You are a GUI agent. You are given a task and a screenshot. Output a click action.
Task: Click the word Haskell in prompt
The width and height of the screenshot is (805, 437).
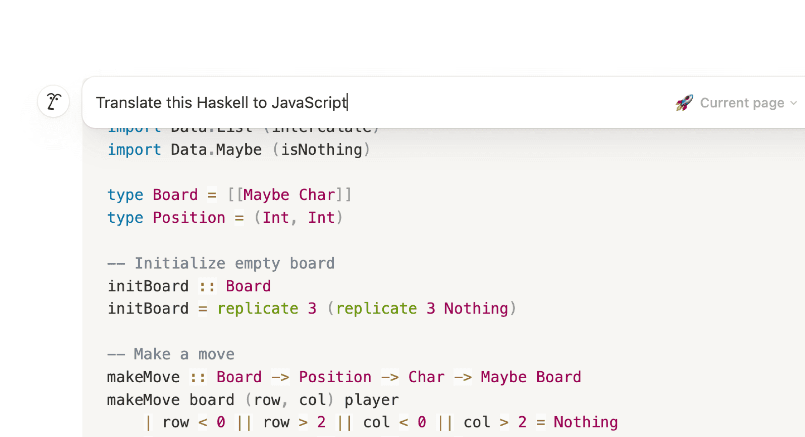point(222,103)
